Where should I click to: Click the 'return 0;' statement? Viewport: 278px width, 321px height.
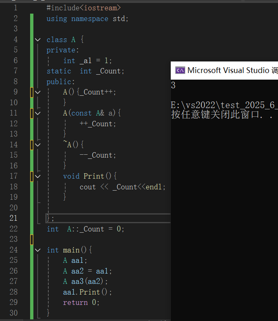(82, 302)
